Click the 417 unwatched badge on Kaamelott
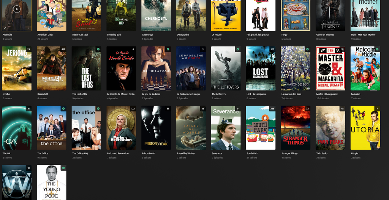389x200 pixels. point(63,49)
